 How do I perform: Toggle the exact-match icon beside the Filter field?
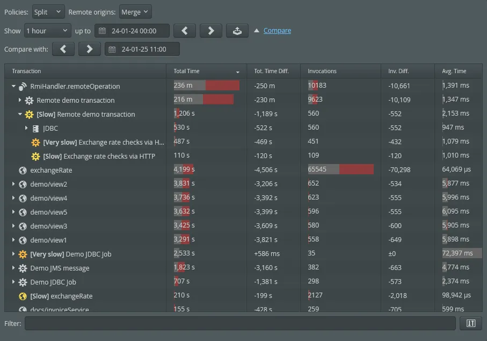coord(471,323)
